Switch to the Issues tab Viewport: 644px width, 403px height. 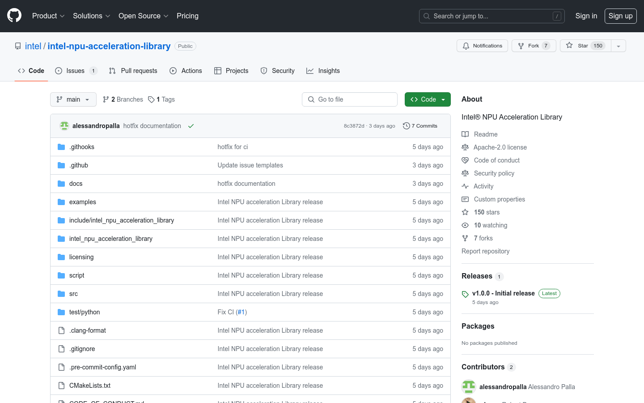click(x=76, y=71)
